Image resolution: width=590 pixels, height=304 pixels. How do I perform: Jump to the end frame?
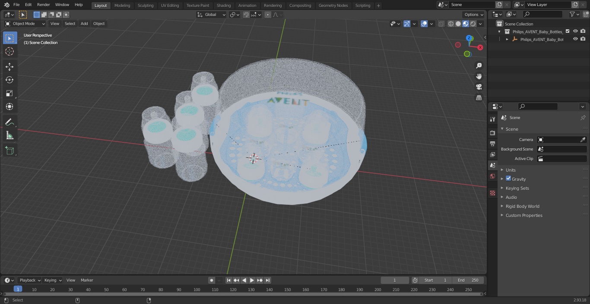point(267,280)
